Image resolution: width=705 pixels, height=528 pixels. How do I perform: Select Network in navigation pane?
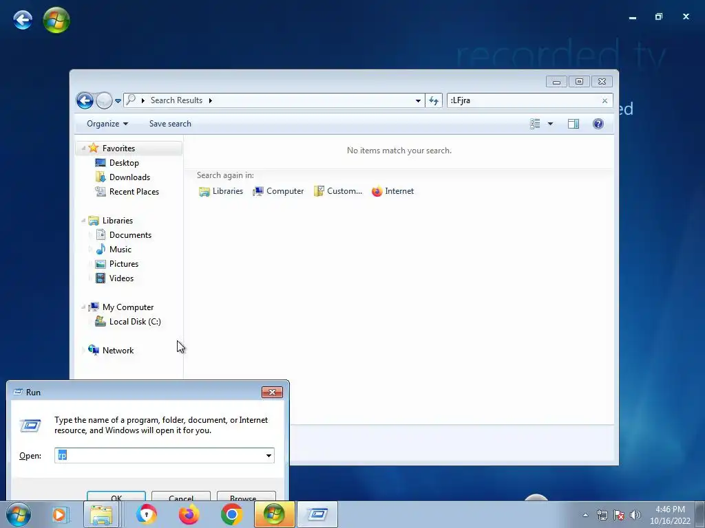point(118,350)
